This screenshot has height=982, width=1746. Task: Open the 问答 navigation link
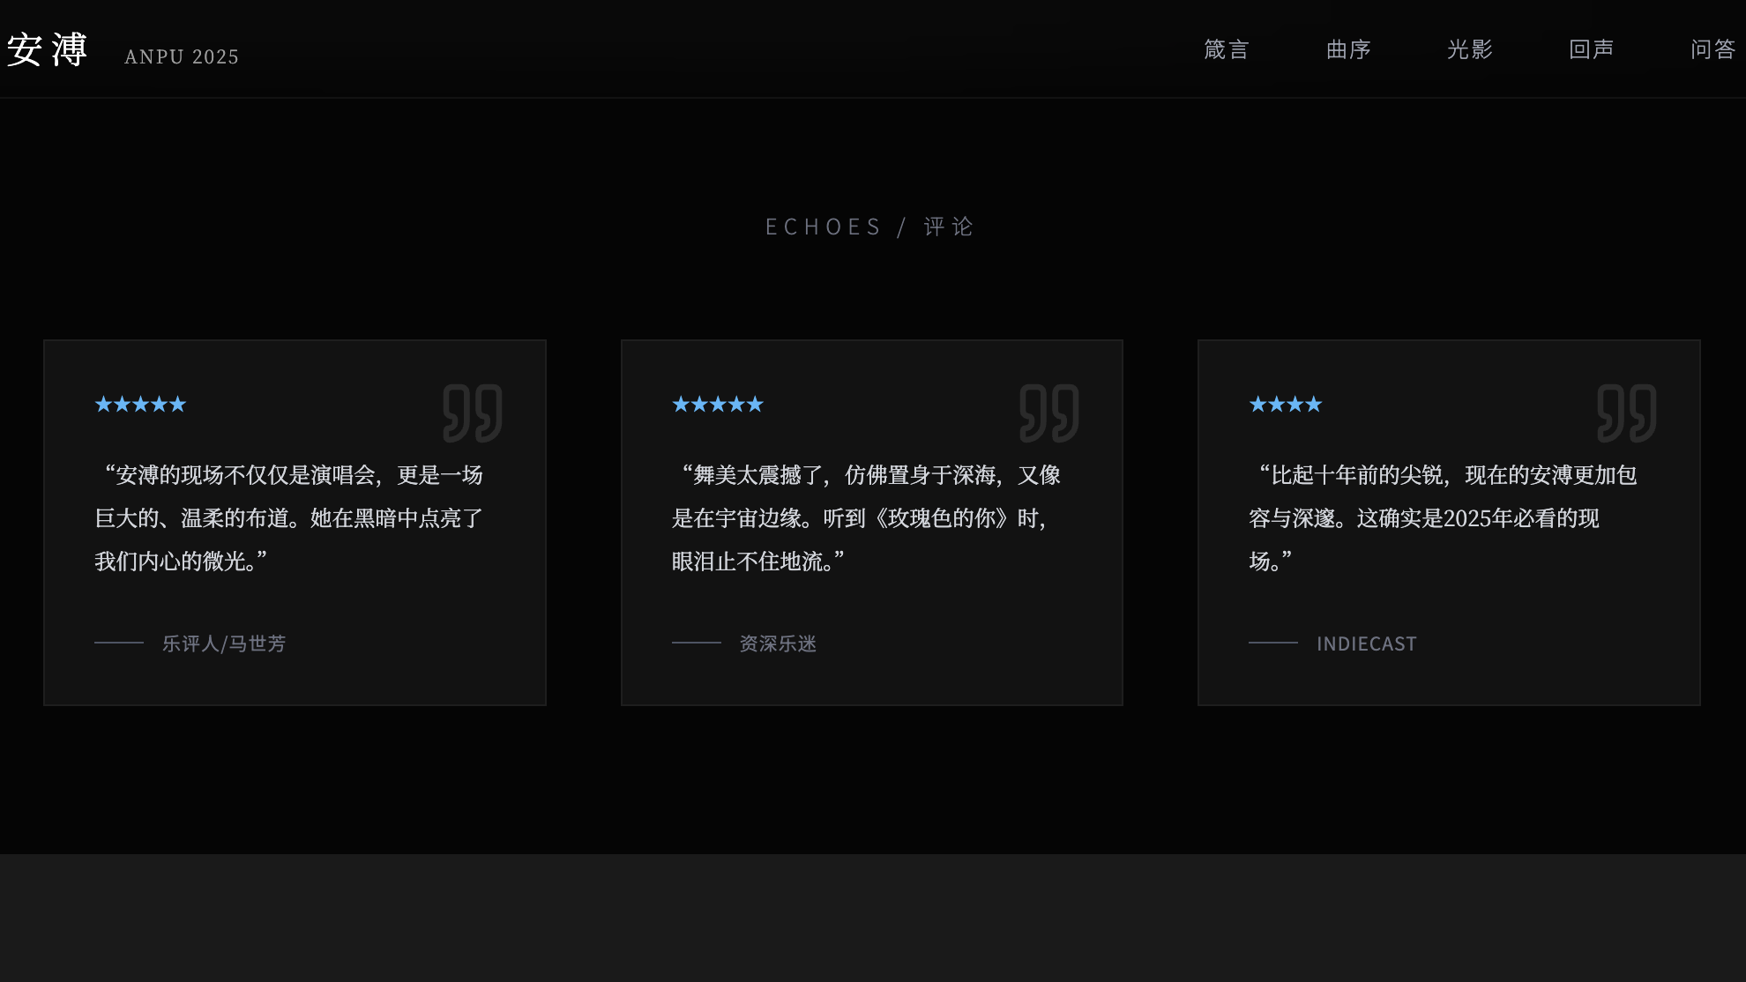[x=1712, y=49]
